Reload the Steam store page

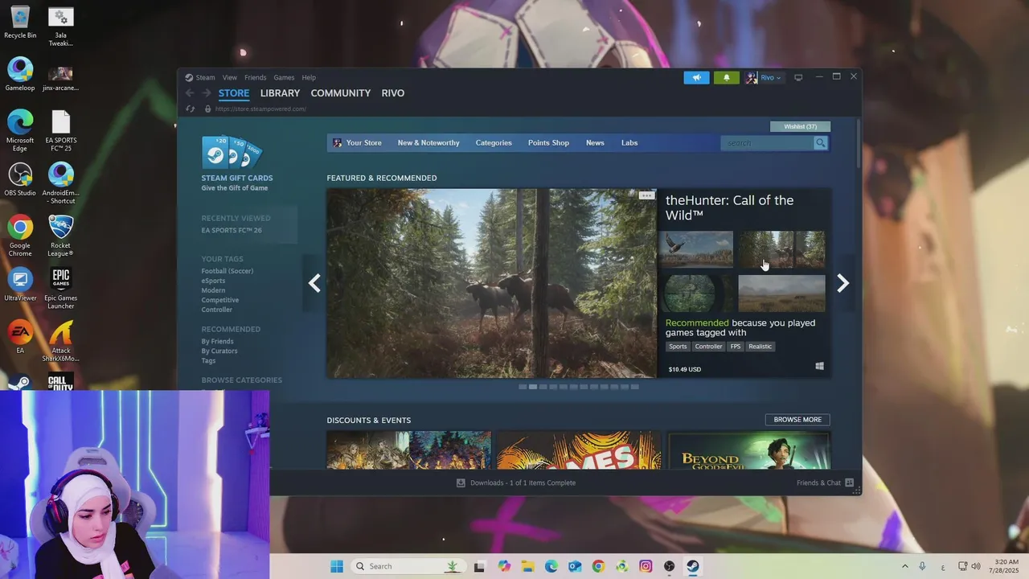click(x=191, y=109)
